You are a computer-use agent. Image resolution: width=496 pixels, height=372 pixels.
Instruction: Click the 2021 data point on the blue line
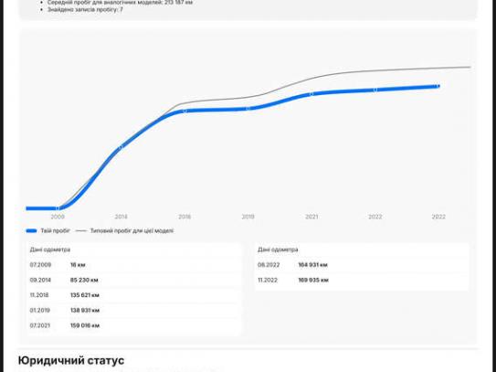311,94
